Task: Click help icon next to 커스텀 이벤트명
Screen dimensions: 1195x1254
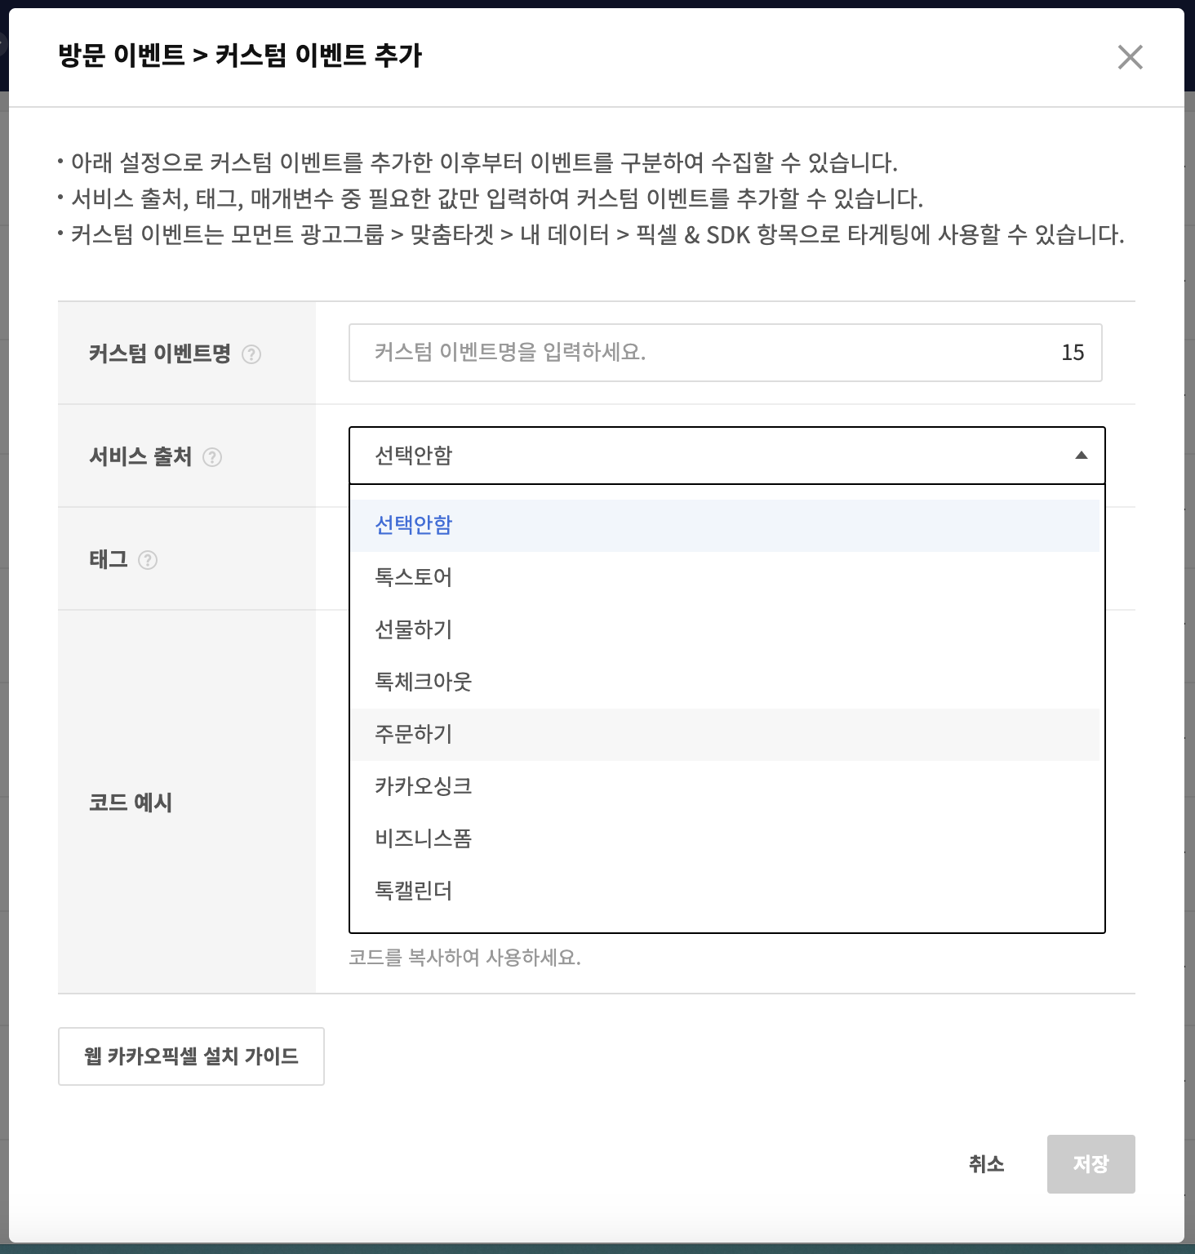Action: coord(251,354)
